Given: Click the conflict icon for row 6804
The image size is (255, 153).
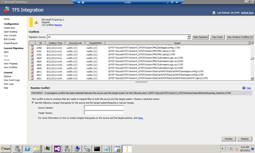Looking at the screenshot, I should 32,61.
